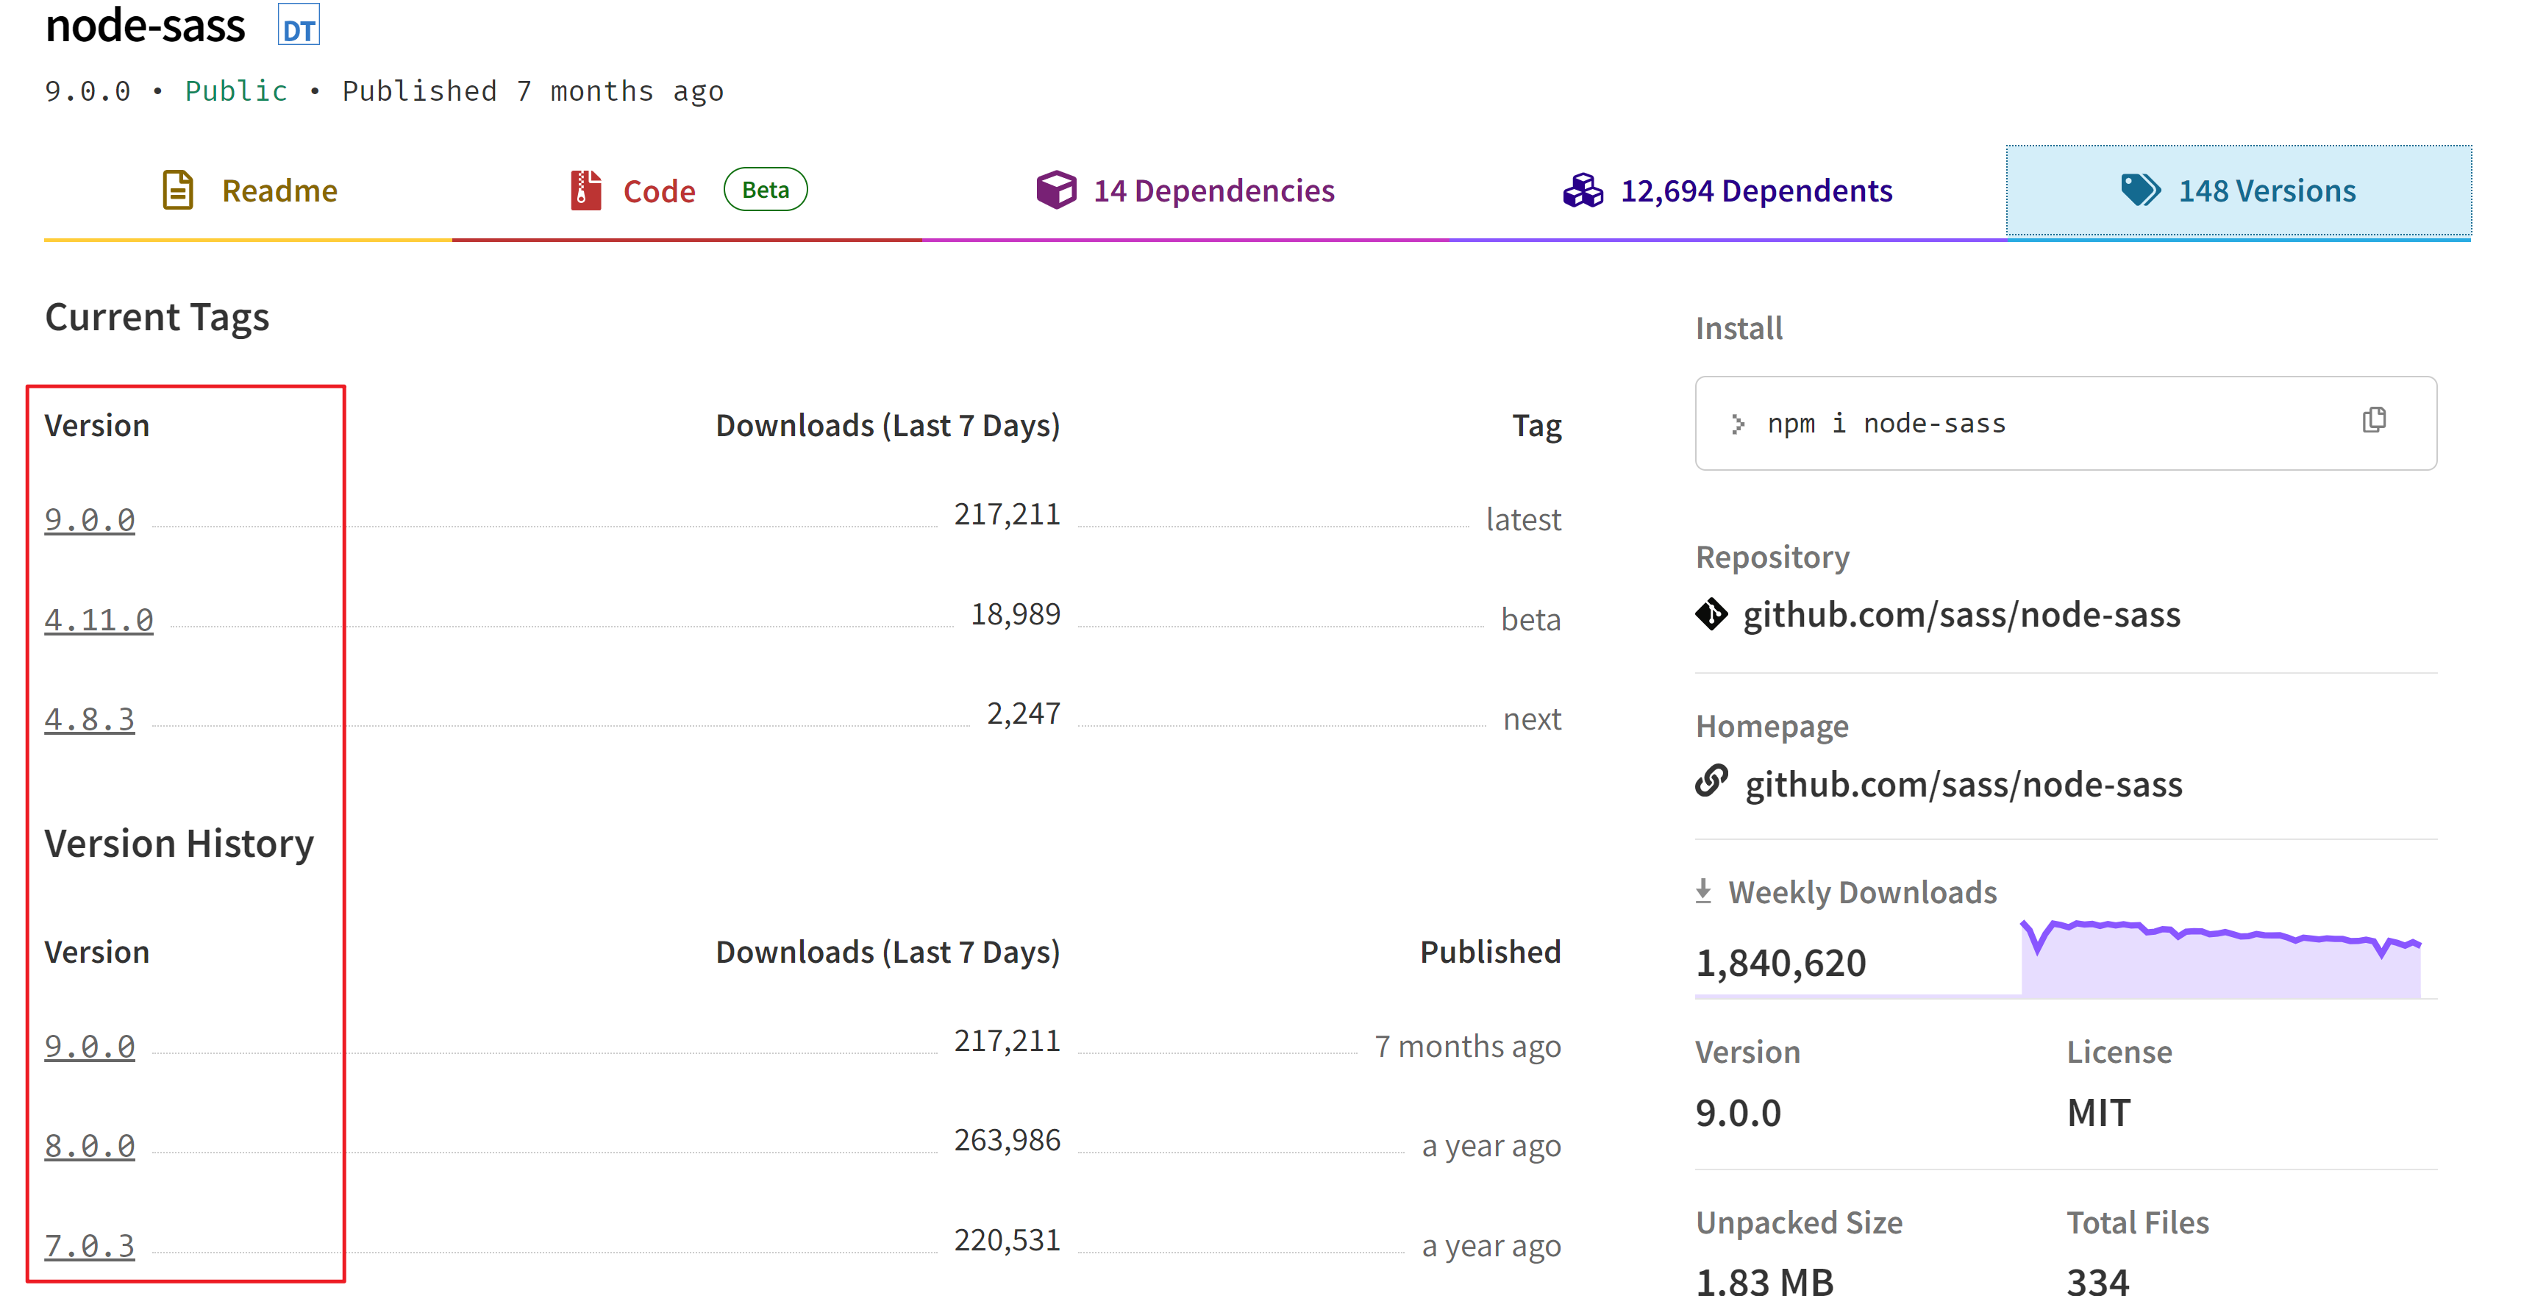Open the Readme tab

(248, 190)
